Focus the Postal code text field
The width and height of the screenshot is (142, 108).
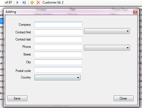tap(58, 70)
